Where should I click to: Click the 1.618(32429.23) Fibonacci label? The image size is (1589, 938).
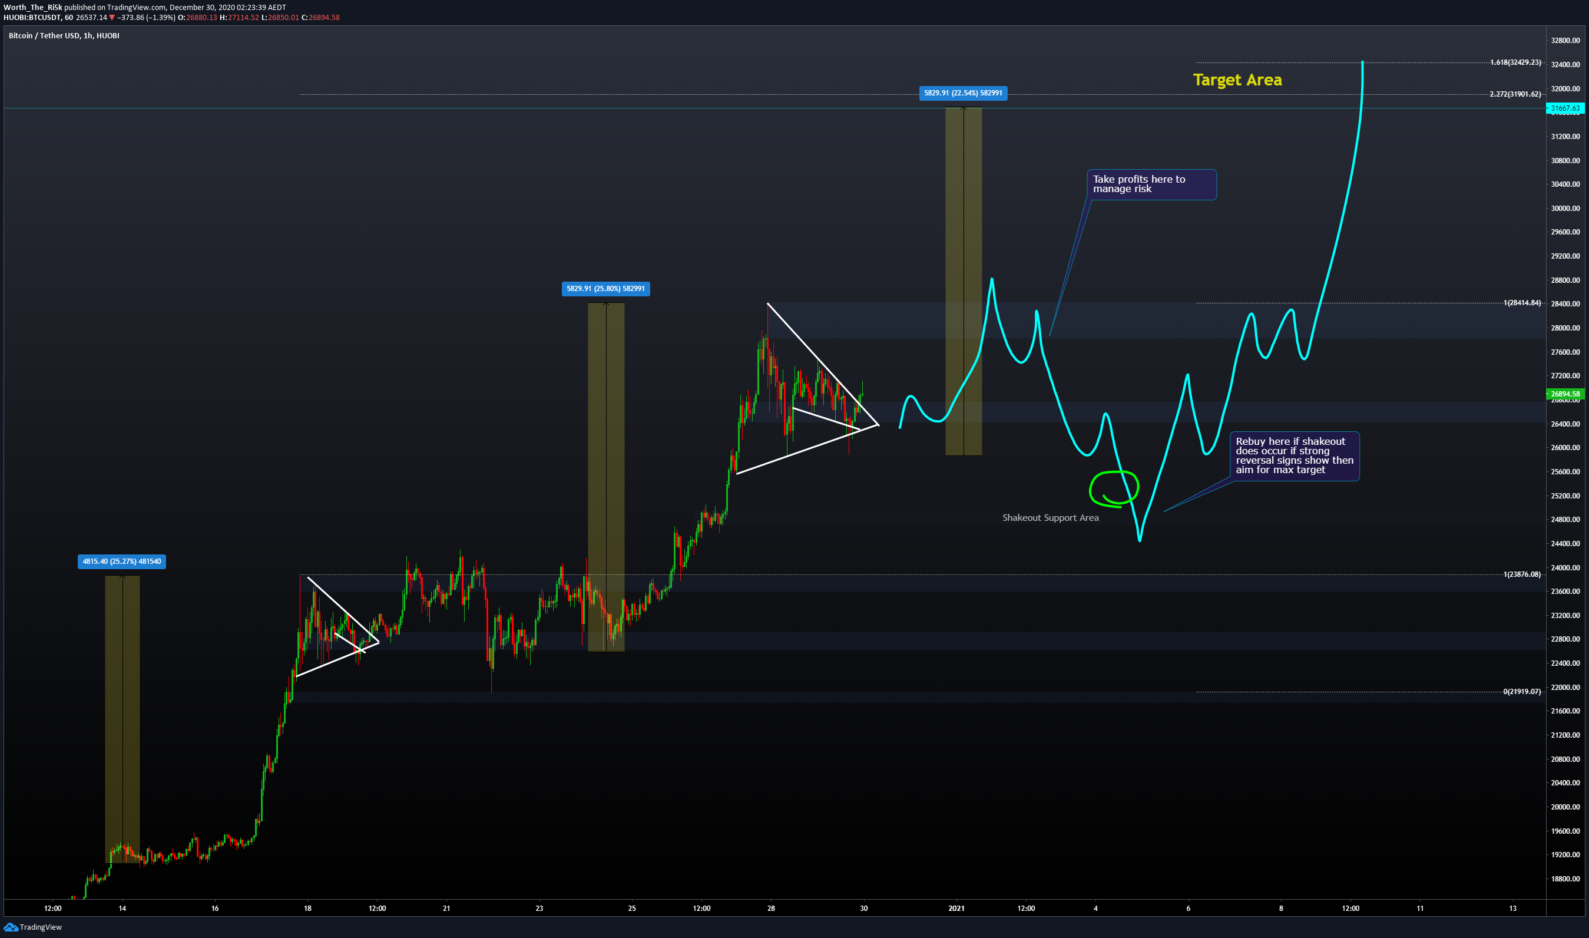click(1515, 62)
